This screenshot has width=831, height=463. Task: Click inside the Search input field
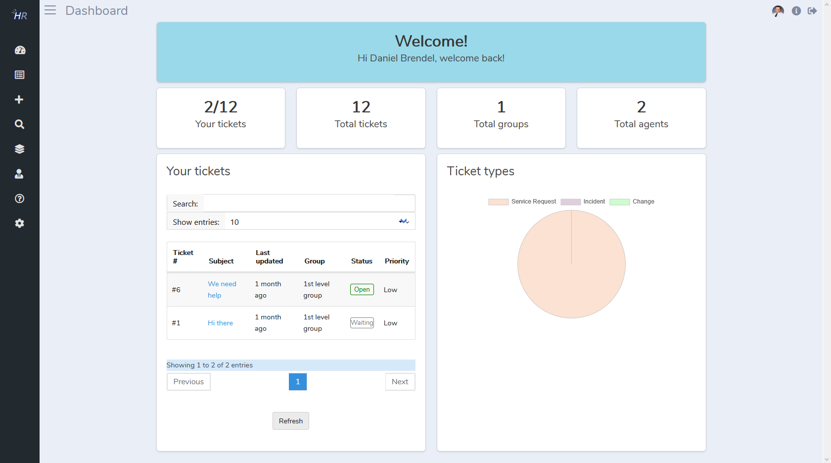(309, 204)
